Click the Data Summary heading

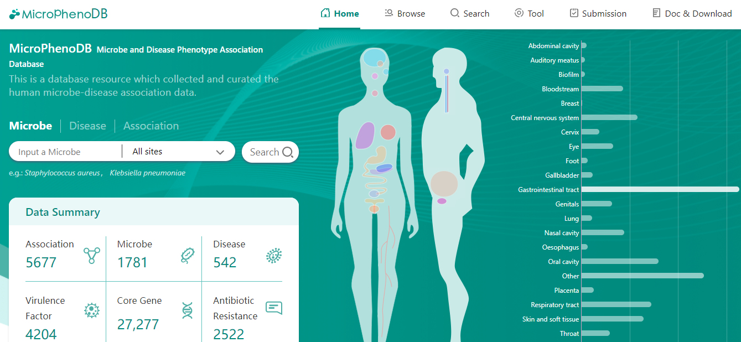coord(63,213)
